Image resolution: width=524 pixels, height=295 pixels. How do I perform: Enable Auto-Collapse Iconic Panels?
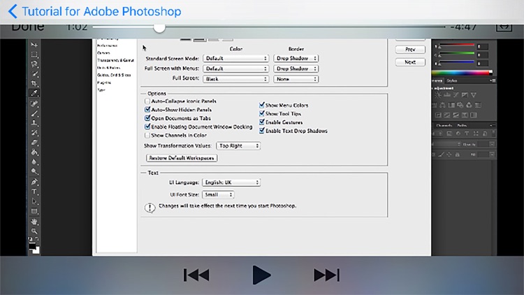[147, 101]
